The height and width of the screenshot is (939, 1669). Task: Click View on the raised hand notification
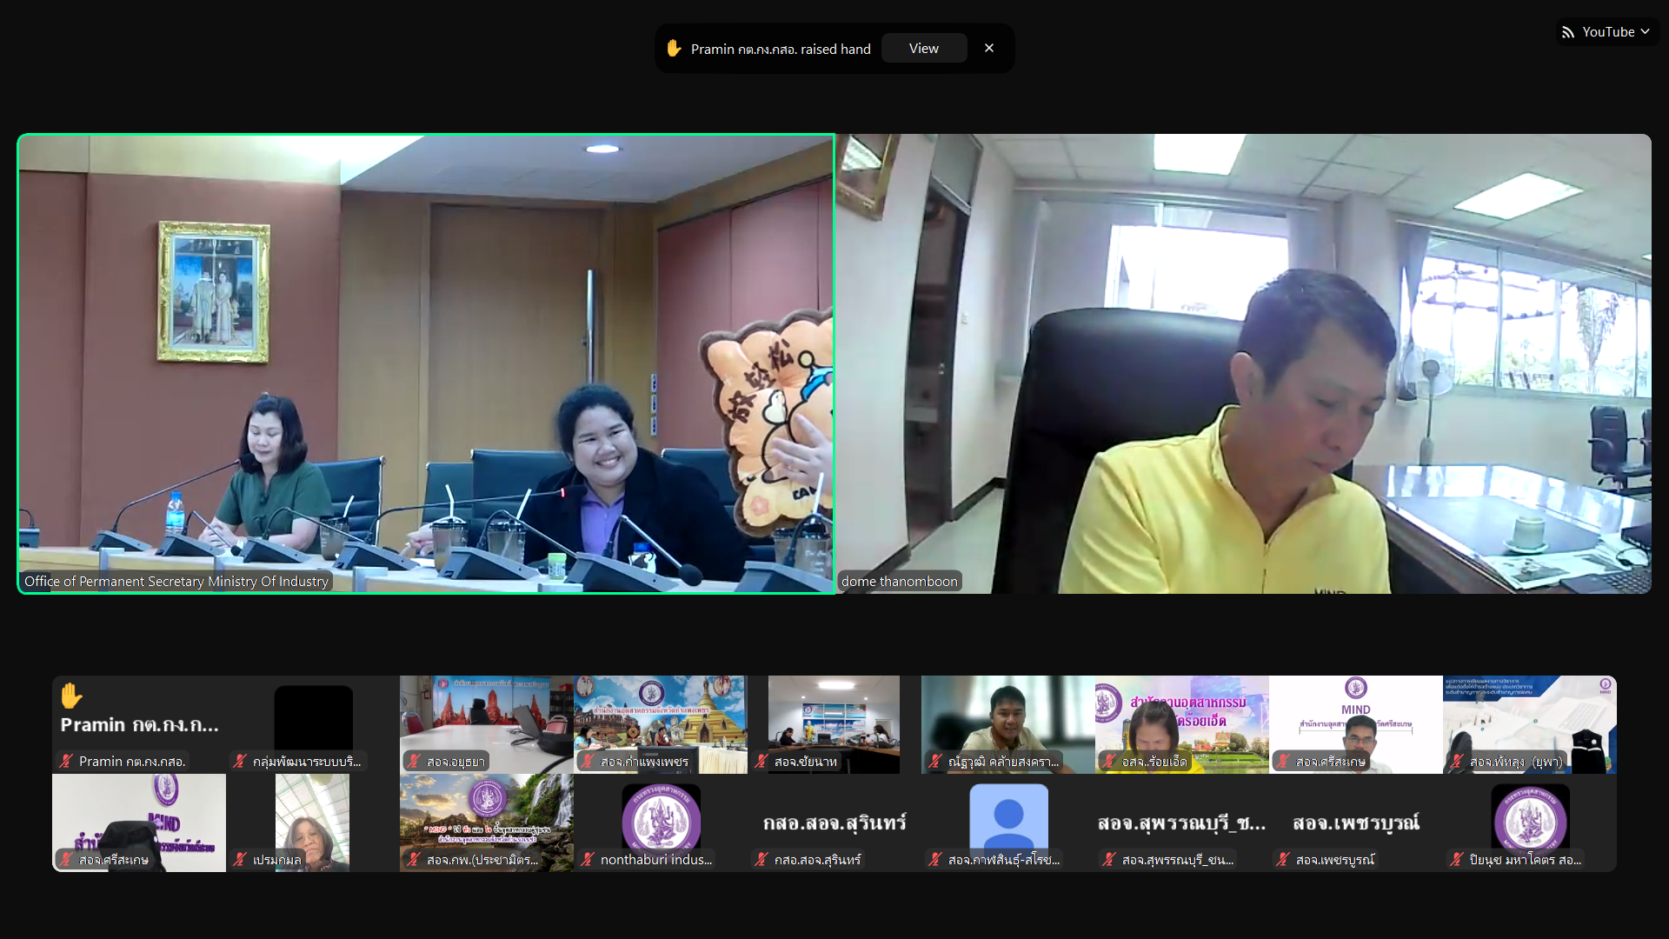click(x=923, y=49)
